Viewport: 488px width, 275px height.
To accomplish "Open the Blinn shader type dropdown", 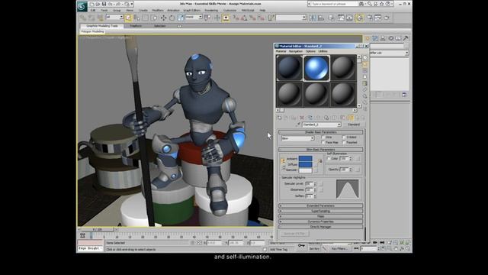I will pyautogui.click(x=297, y=138).
